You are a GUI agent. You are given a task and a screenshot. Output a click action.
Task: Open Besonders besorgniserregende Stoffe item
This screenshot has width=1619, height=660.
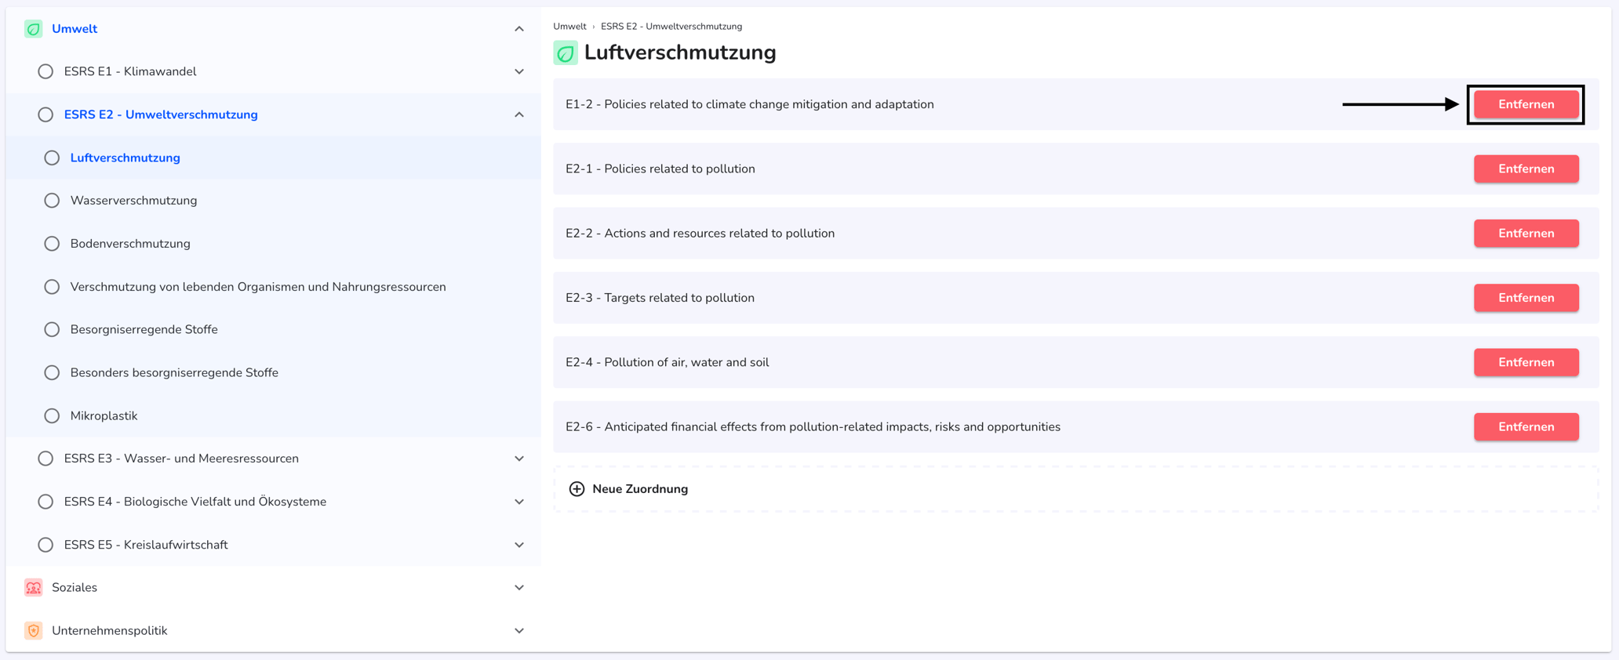174,372
